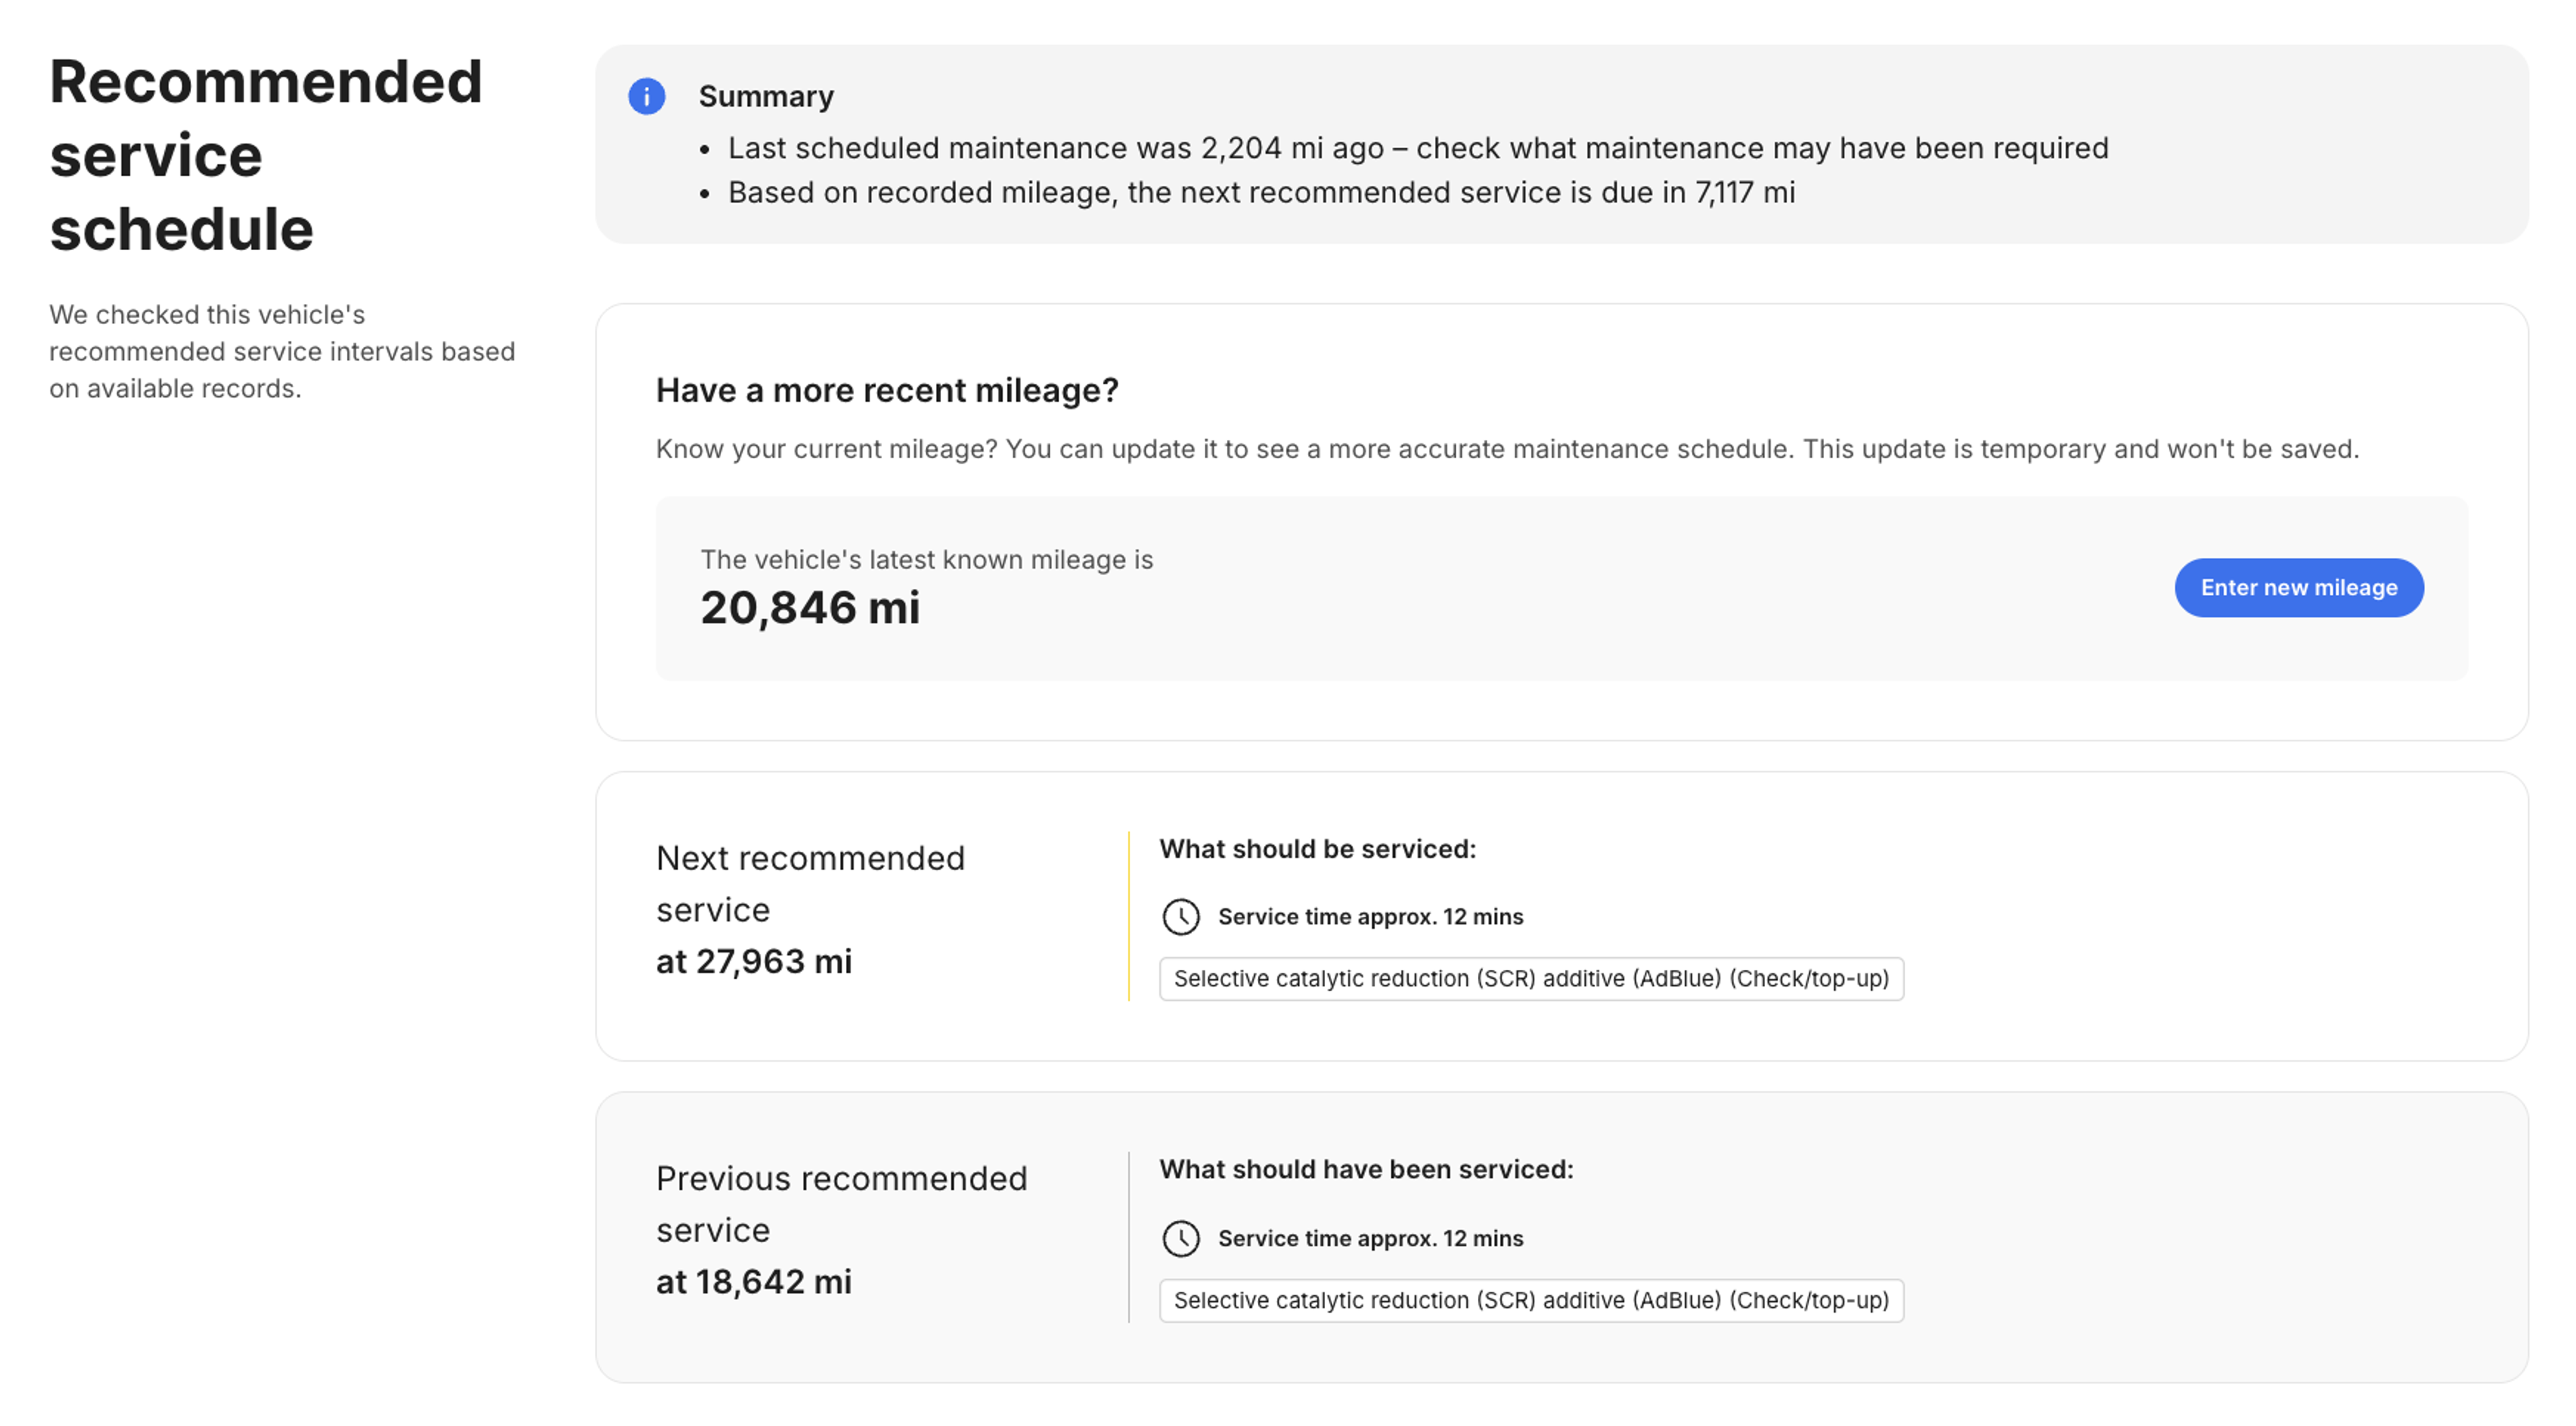Click 'We checked this vehicle's recommended service intervals' text
This screenshot has width=2576, height=1426.
[x=282, y=351]
